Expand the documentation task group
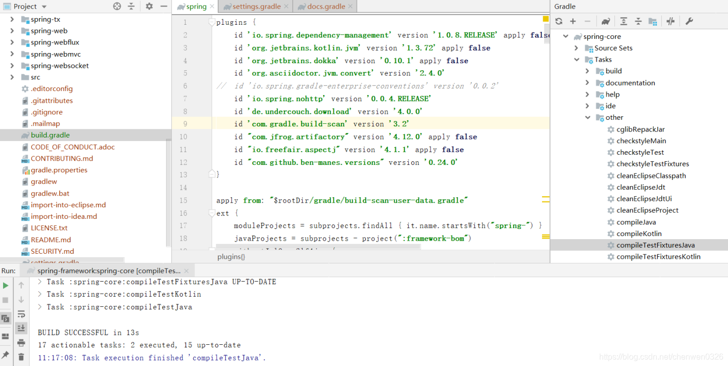Viewport: 728px width, 366px height. pos(587,83)
